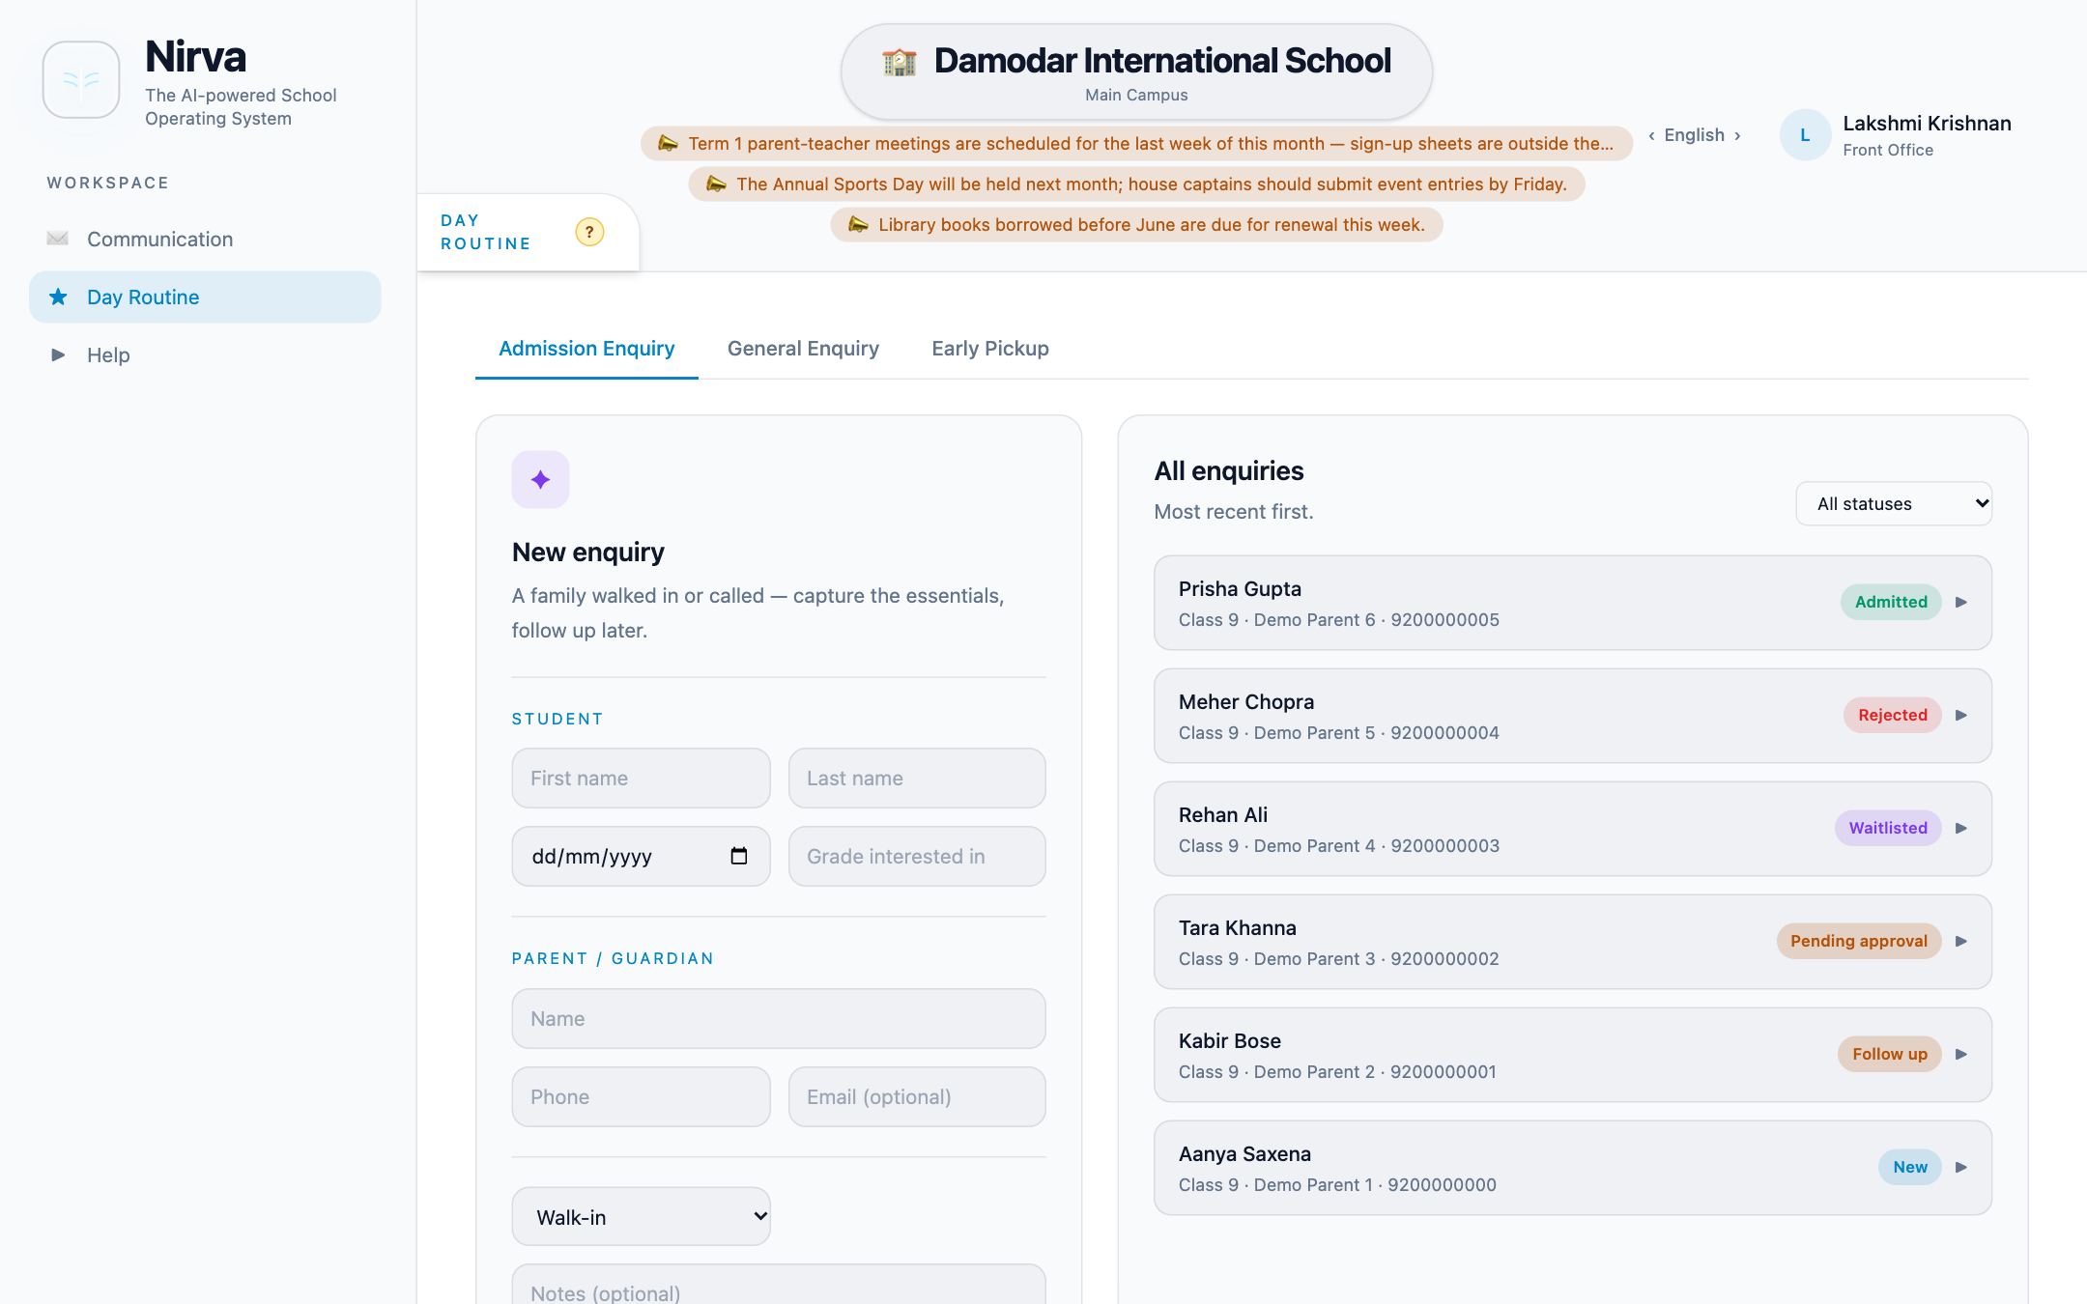Expand Meher Chopra enquiry row arrow
2087x1304 pixels.
point(1961,715)
